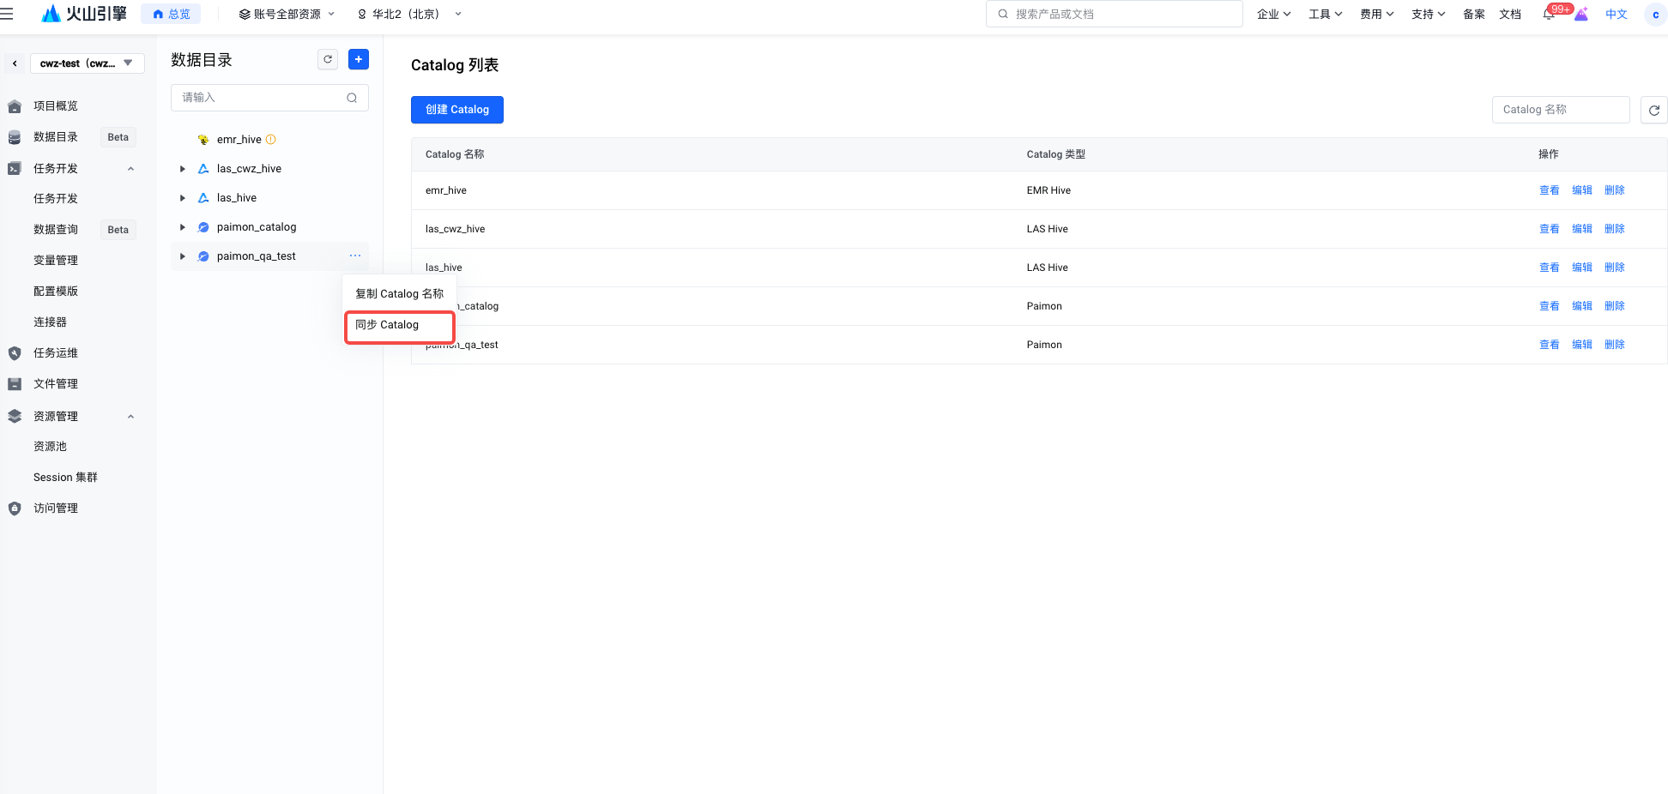This screenshot has height=794, width=1668.
Task: Expand the las_cwz_hive tree node
Action: click(x=183, y=169)
